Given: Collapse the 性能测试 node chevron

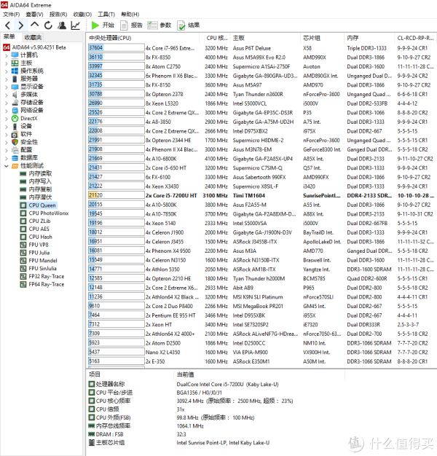Looking at the screenshot, I should coord(7,166).
